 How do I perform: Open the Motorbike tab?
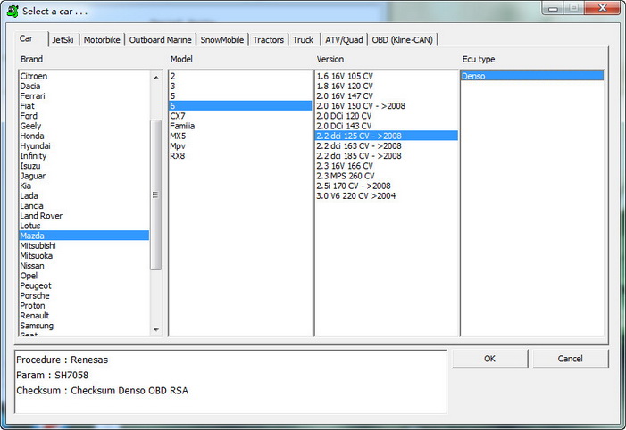tap(102, 40)
